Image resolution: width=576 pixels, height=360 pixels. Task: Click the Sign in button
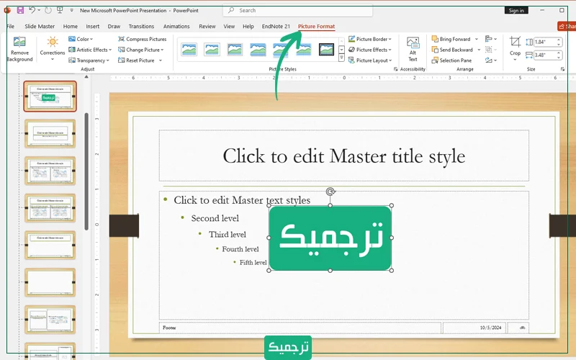pyautogui.click(x=516, y=10)
